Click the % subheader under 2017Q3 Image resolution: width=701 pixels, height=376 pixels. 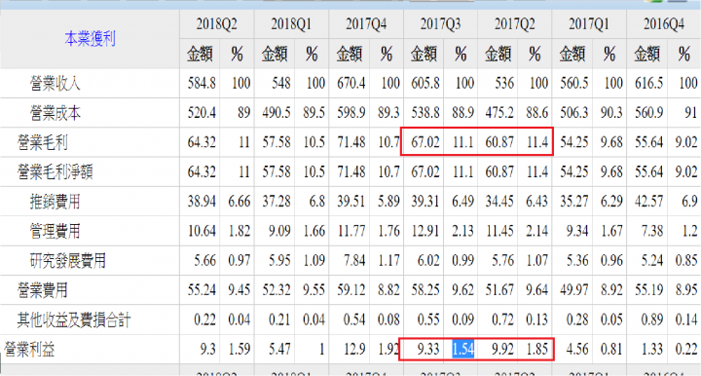point(461,55)
